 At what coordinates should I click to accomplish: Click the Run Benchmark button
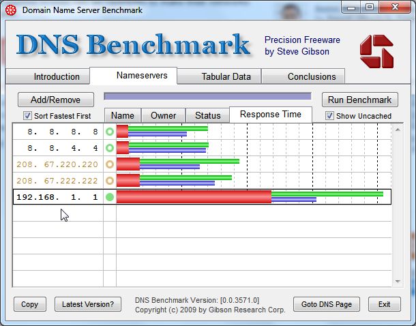click(360, 100)
